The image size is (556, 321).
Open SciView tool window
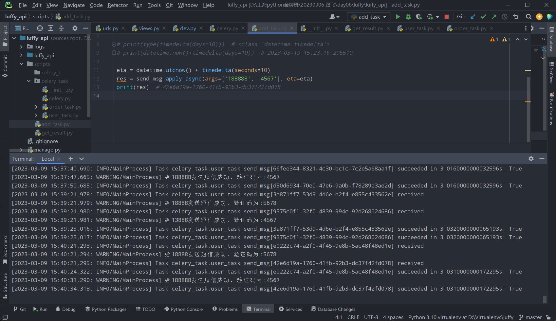click(x=552, y=73)
